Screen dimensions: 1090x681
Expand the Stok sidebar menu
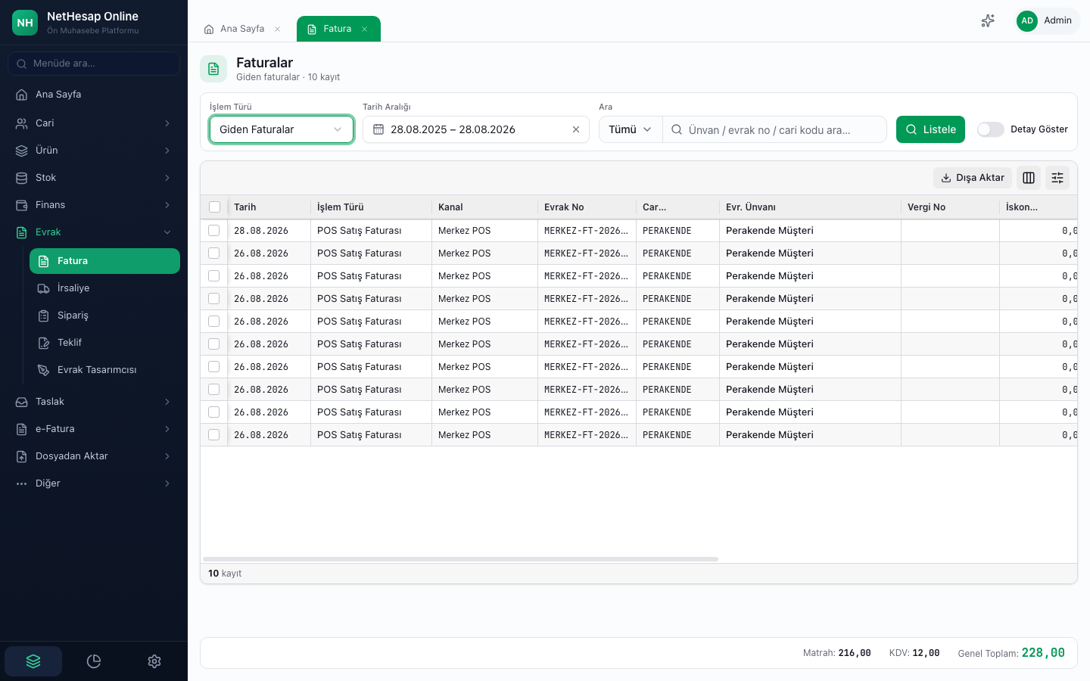coord(94,178)
